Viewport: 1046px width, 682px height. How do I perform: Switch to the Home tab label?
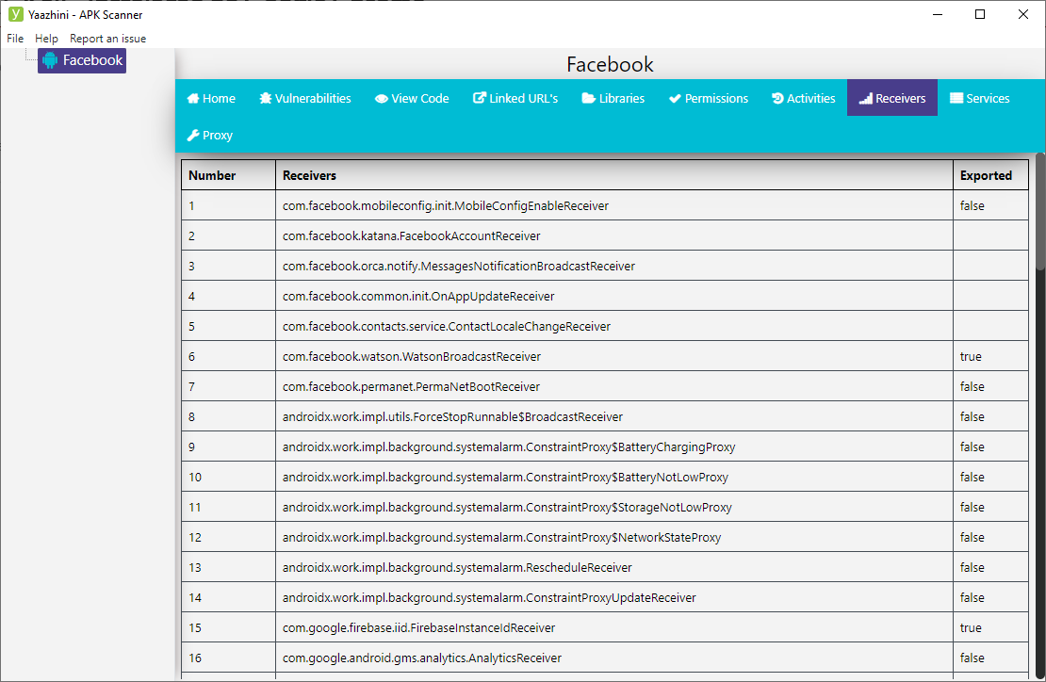pos(219,99)
